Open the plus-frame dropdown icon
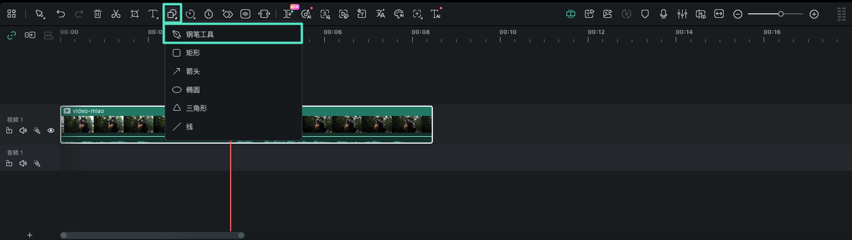852x240 pixels. [418, 14]
